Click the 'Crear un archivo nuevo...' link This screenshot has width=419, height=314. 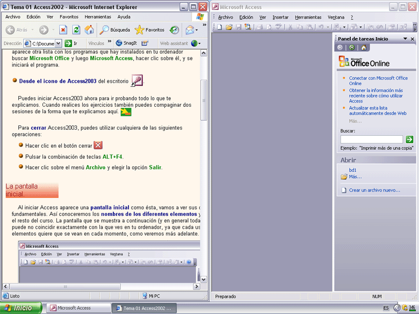374,190
